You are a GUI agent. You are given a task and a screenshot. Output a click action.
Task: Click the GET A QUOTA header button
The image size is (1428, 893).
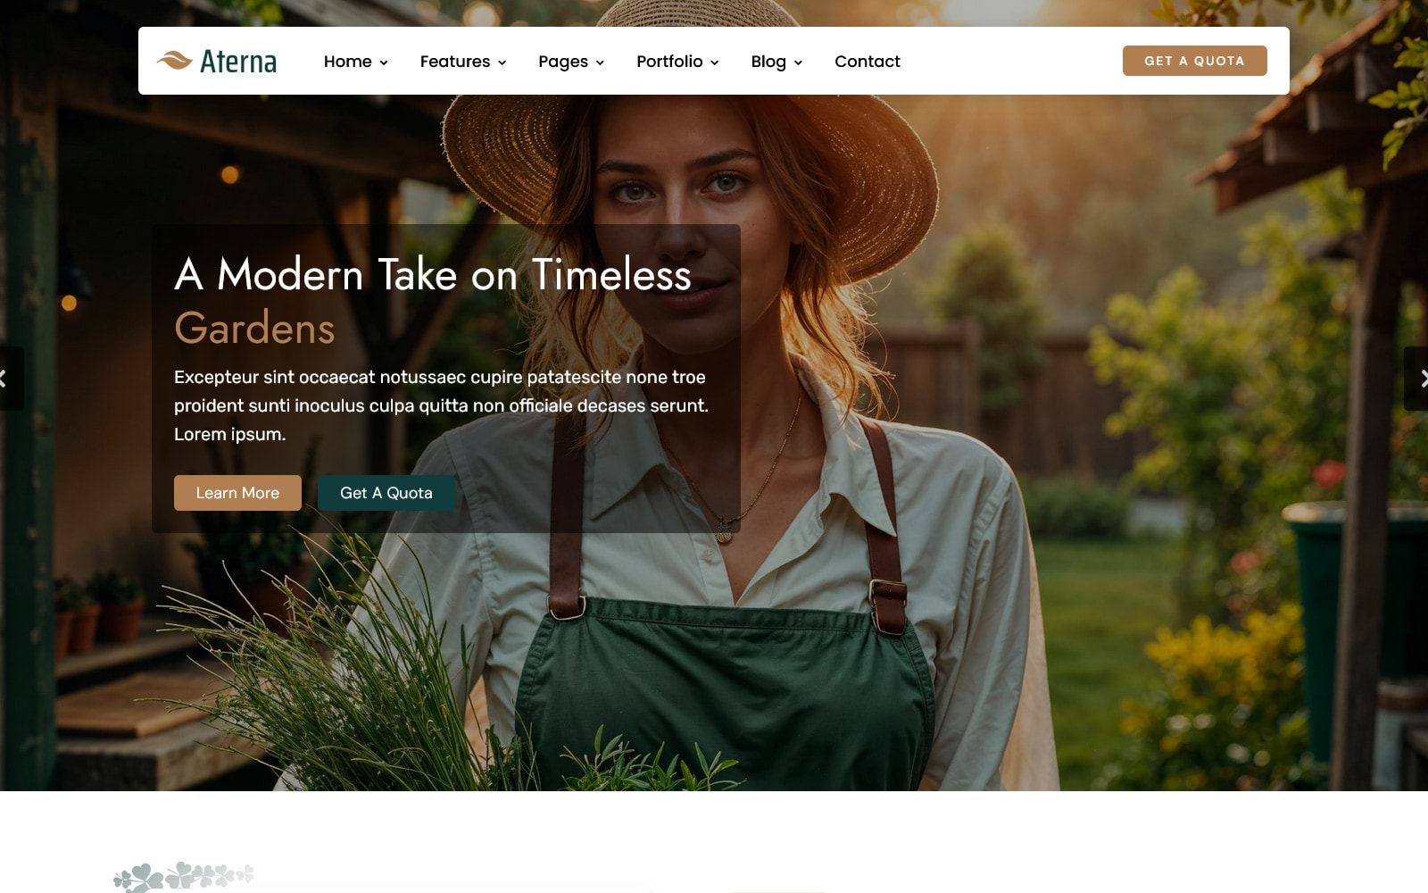coord(1194,61)
